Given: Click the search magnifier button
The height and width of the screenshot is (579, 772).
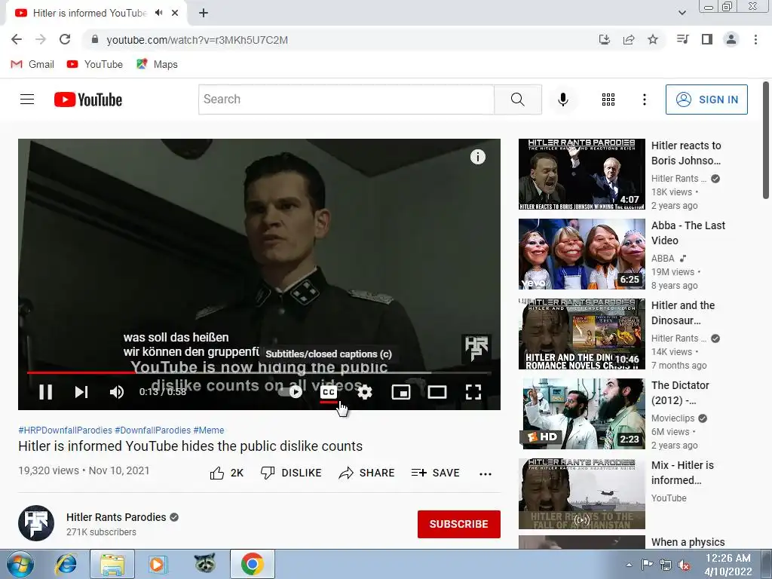Looking at the screenshot, I should (x=517, y=100).
